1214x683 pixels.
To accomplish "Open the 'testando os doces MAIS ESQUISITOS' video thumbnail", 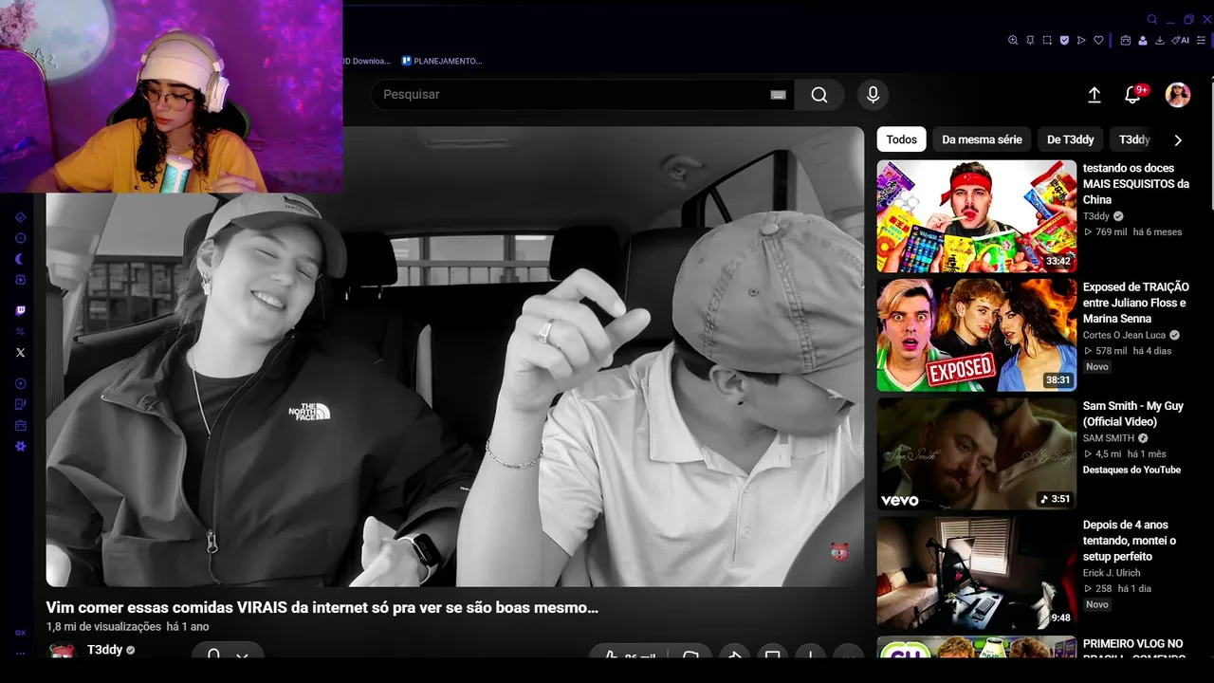I will pos(977,216).
